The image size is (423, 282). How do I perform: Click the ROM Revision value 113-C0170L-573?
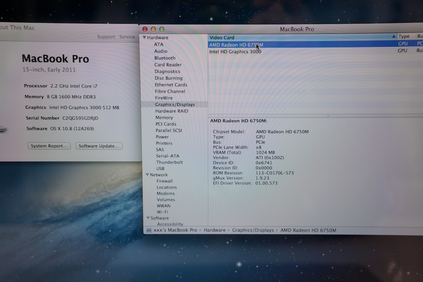pyautogui.click(x=275, y=173)
